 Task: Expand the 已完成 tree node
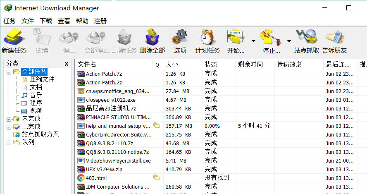(9, 127)
